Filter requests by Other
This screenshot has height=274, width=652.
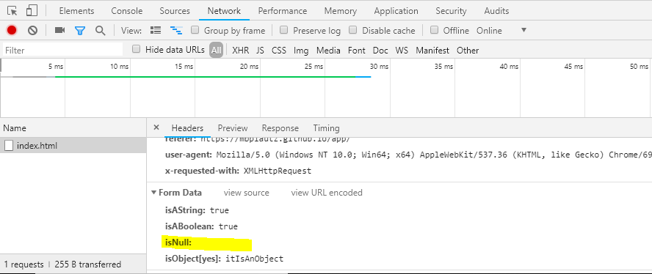click(x=468, y=51)
